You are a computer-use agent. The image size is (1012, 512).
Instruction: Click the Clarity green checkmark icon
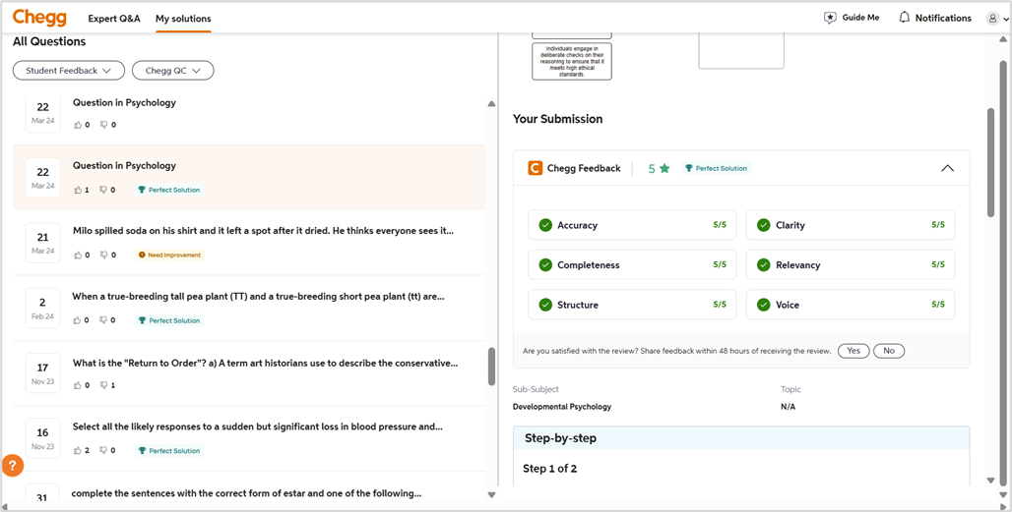pos(764,225)
